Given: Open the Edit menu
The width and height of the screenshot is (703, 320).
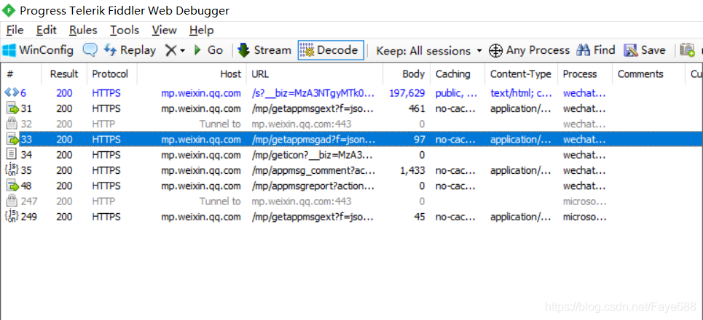Looking at the screenshot, I should (x=46, y=30).
